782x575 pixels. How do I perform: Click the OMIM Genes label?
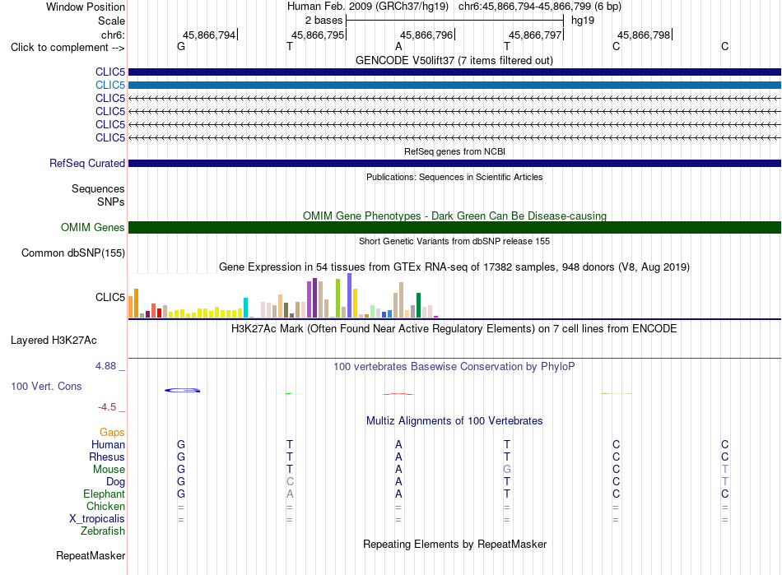pos(93,228)
